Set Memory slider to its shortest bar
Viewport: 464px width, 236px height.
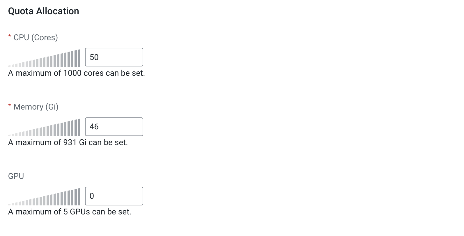(x=9, y=135)
